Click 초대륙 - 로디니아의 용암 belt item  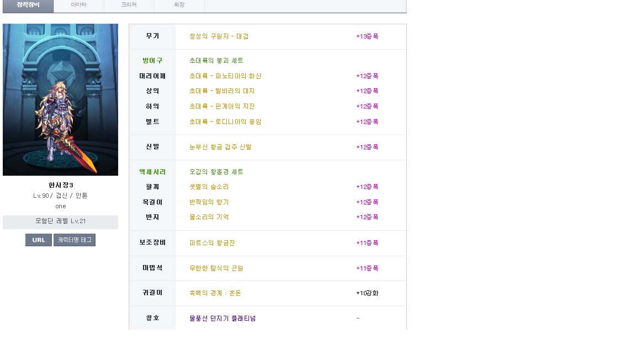225,122
